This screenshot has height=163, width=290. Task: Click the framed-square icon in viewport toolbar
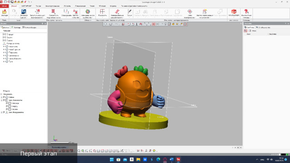point(169,24)
